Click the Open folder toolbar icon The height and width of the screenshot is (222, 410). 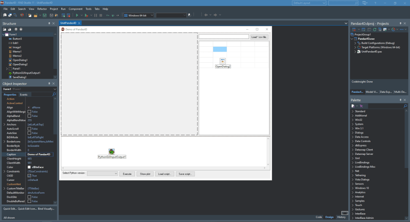[x=35, y=15]
